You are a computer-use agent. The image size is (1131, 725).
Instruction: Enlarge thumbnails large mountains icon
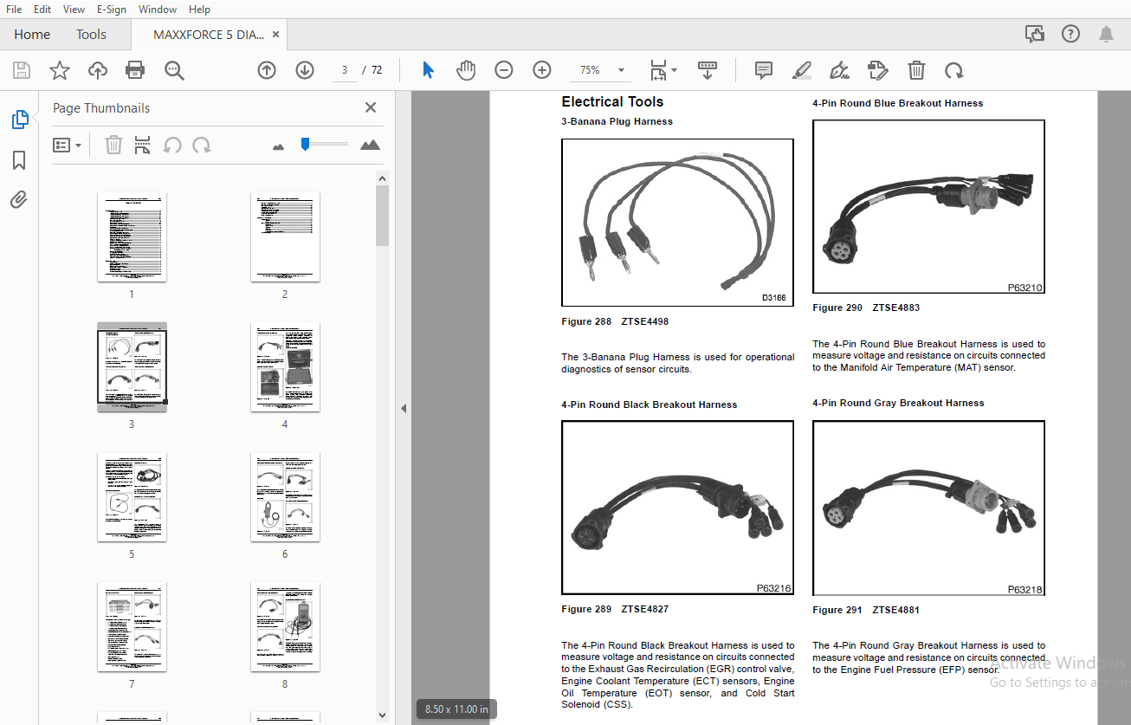click(371, 145)
